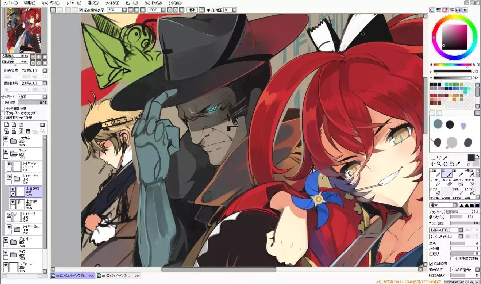
Task: Select the rectangular selection tool
Action: pos(433,158)
